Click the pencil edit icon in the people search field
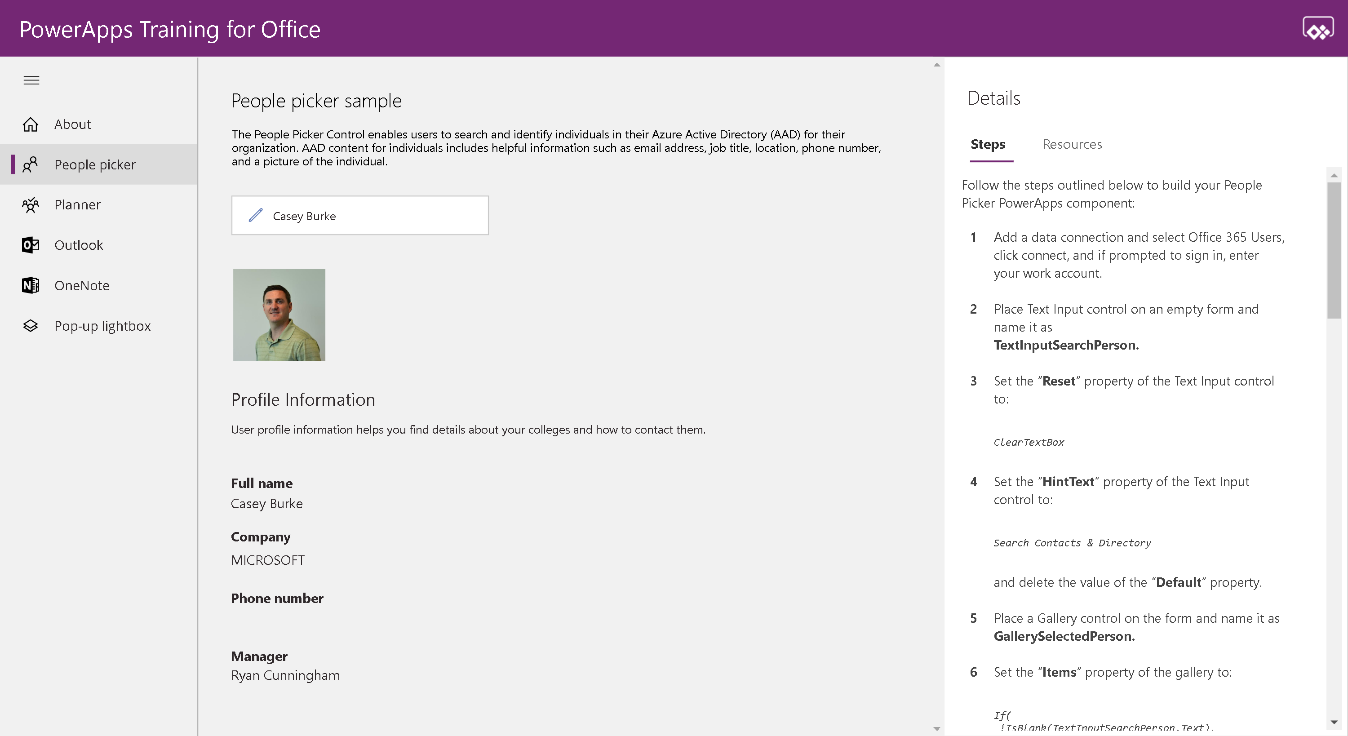Image resolution: width=1348 pixels, height=736 pixels. pos(256,215)
